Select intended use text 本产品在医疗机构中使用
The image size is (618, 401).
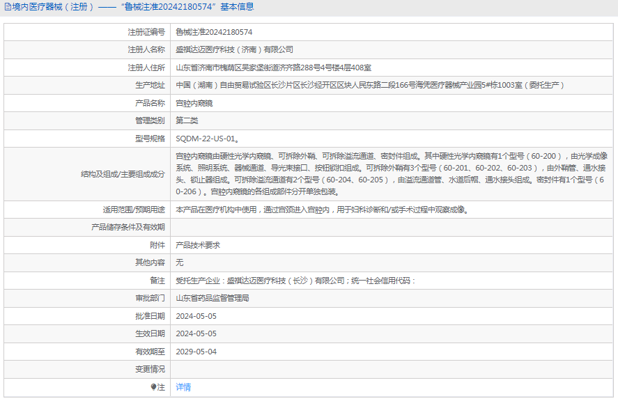click(322, 210)
